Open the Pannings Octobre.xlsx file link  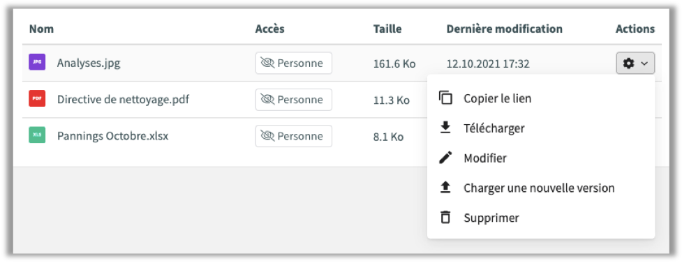coord(112,136)
